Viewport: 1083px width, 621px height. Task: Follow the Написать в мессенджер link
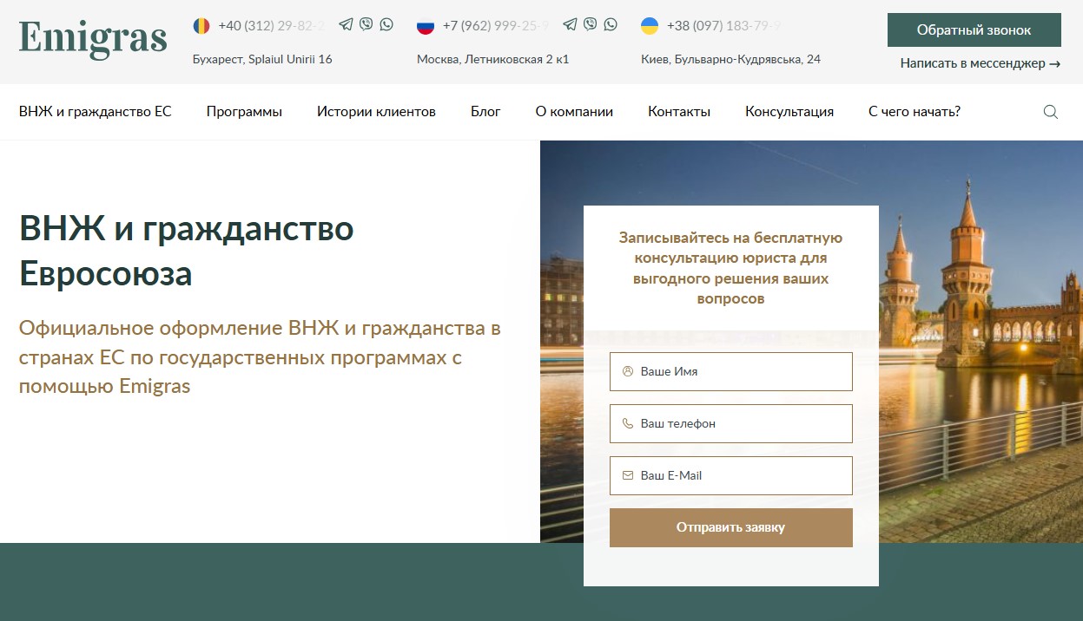pyautogui.click(x=981, y=63)
